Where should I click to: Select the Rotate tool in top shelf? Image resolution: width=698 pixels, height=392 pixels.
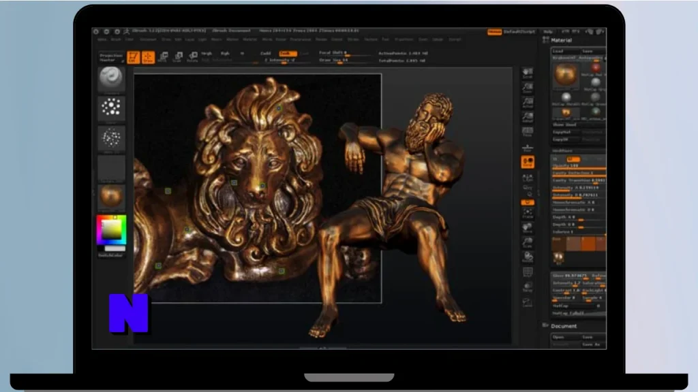click(x=192, y=57)
